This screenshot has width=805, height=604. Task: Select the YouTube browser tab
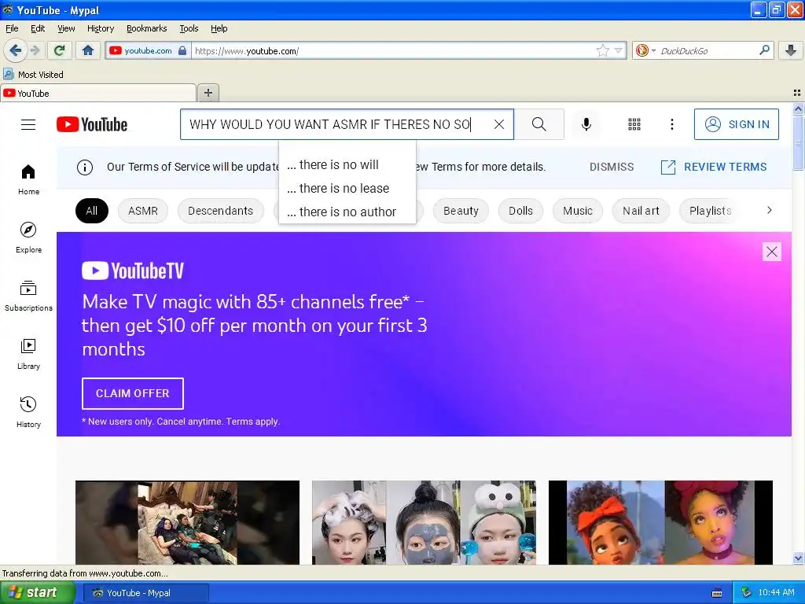pos(98,93)
